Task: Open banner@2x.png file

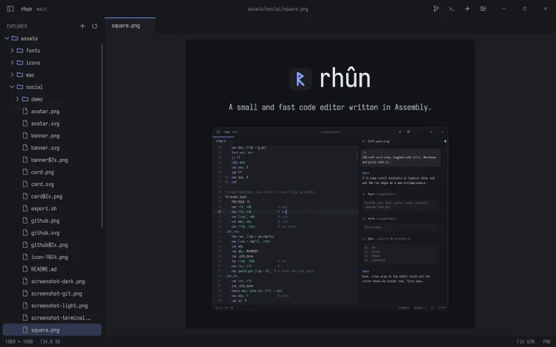Action: [x=51, y=160]
